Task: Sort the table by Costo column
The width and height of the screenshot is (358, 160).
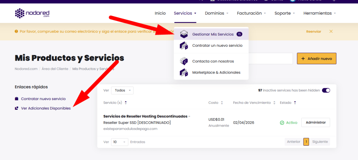Action: point(215,102)
